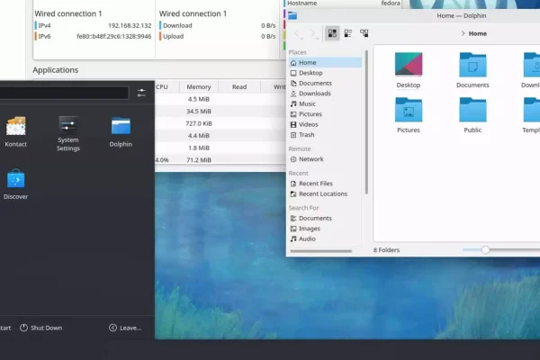Select Pictures in the Places panel
540x360 pixels.
click(x=324, y=114)
